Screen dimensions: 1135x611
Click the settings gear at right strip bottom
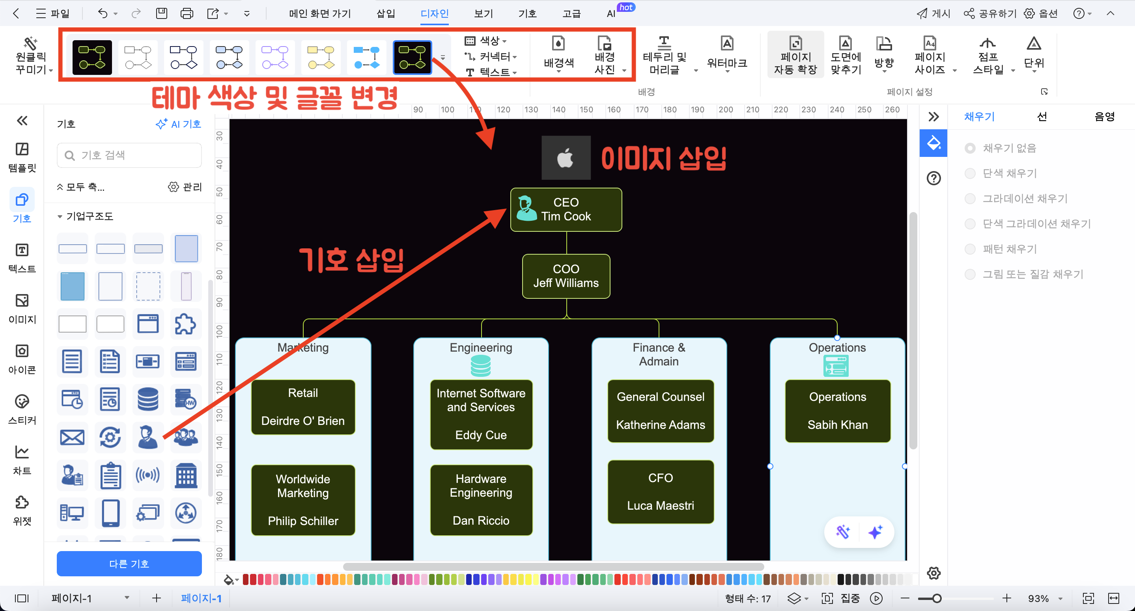click(933, 573)
